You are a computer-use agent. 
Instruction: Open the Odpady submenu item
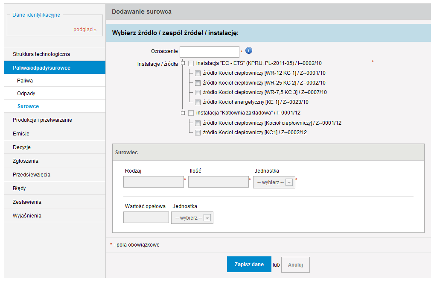(55, 94)
